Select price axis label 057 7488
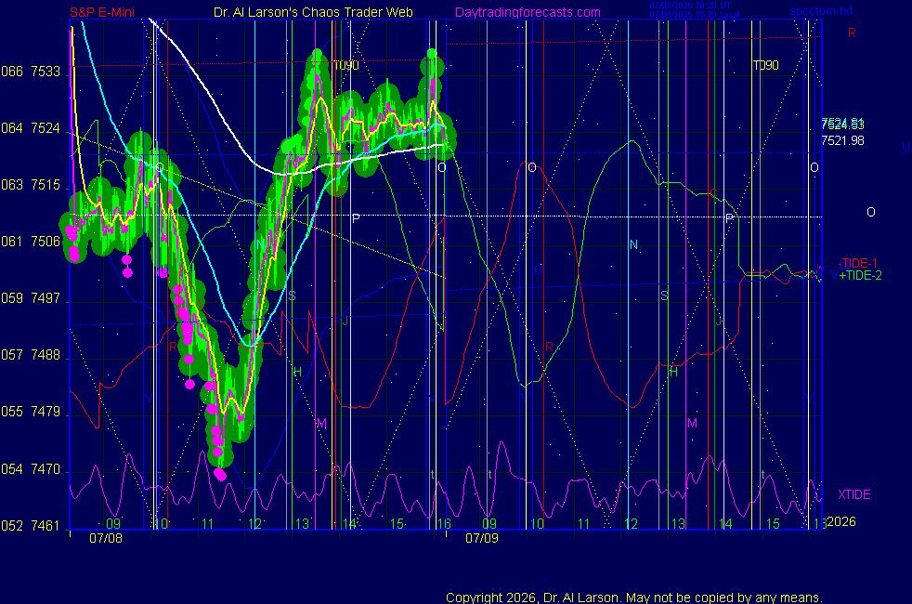The image size is (912, 604). coord(31,354)
